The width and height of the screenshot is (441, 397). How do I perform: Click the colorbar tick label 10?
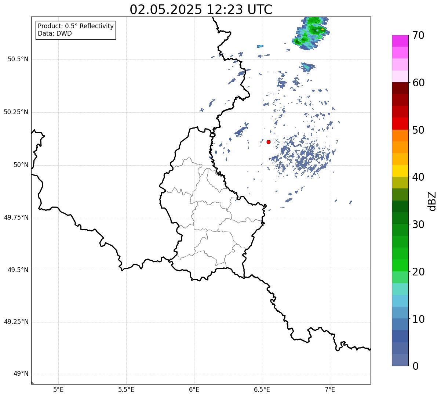coord(418,319)
